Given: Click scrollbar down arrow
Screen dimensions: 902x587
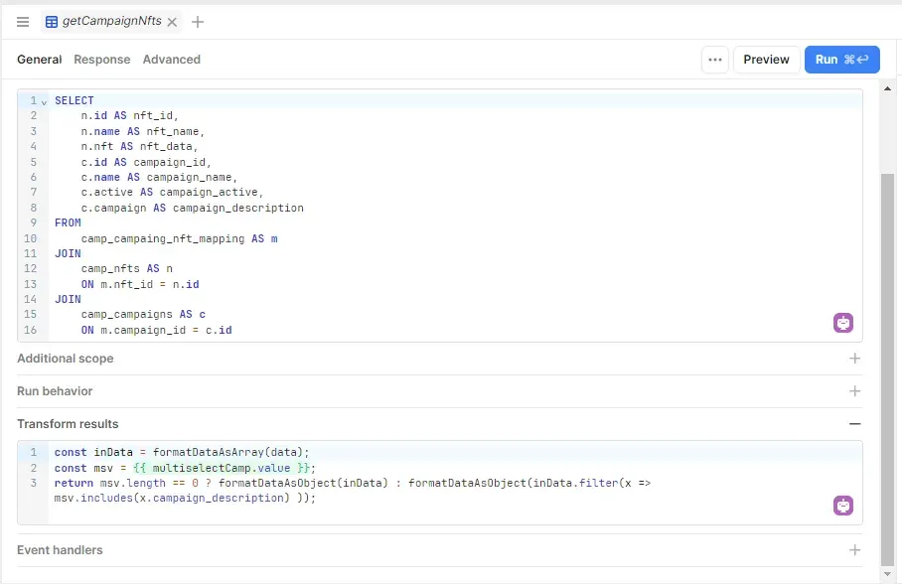Looking at the screenshot, I should tap(888, 574).
